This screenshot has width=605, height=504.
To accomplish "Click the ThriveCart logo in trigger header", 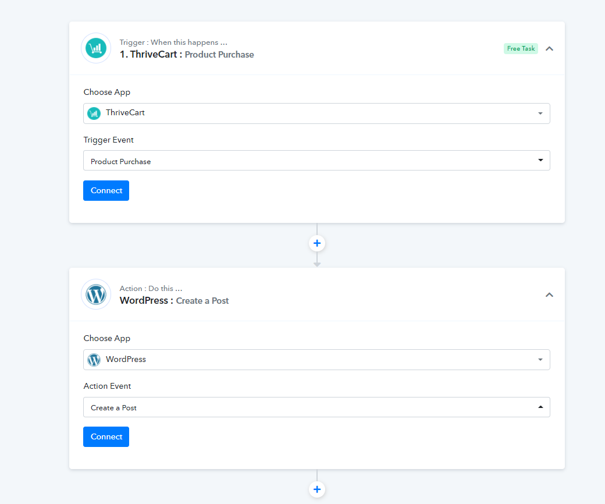I will (95, 48).
